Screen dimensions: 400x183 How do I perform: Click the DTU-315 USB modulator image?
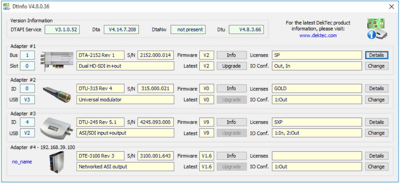(x=57, y=94)
